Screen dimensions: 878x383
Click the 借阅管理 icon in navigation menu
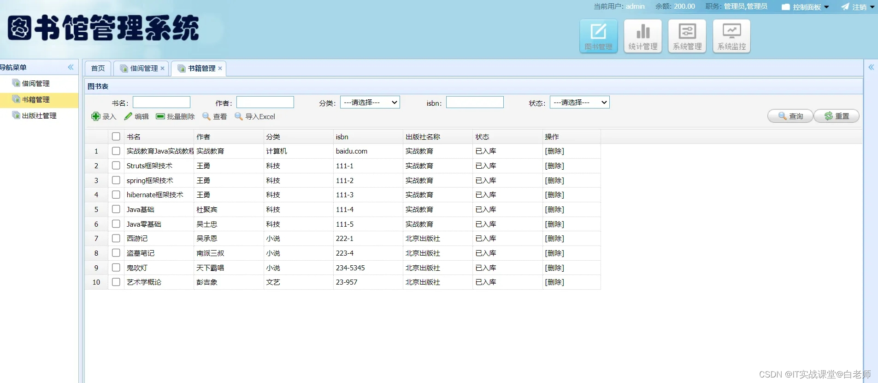16,83
